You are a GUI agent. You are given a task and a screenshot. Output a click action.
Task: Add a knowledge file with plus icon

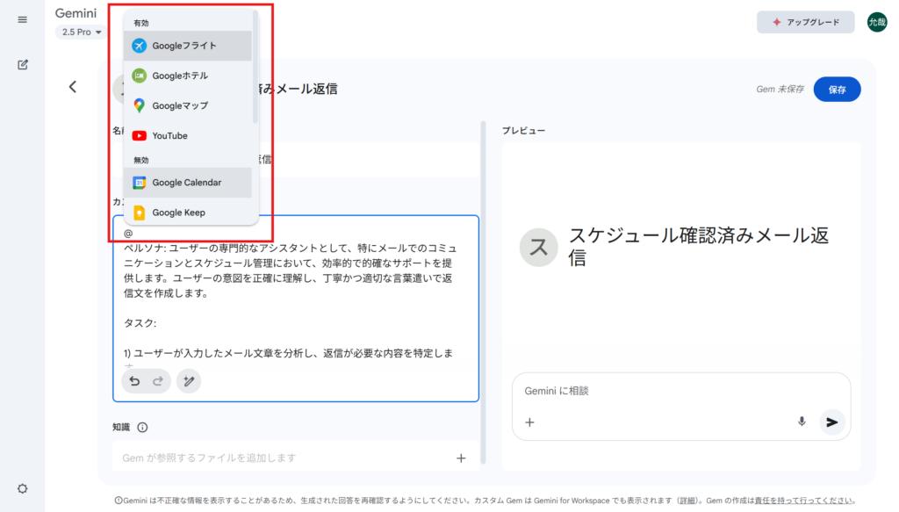tap(461, 458)
